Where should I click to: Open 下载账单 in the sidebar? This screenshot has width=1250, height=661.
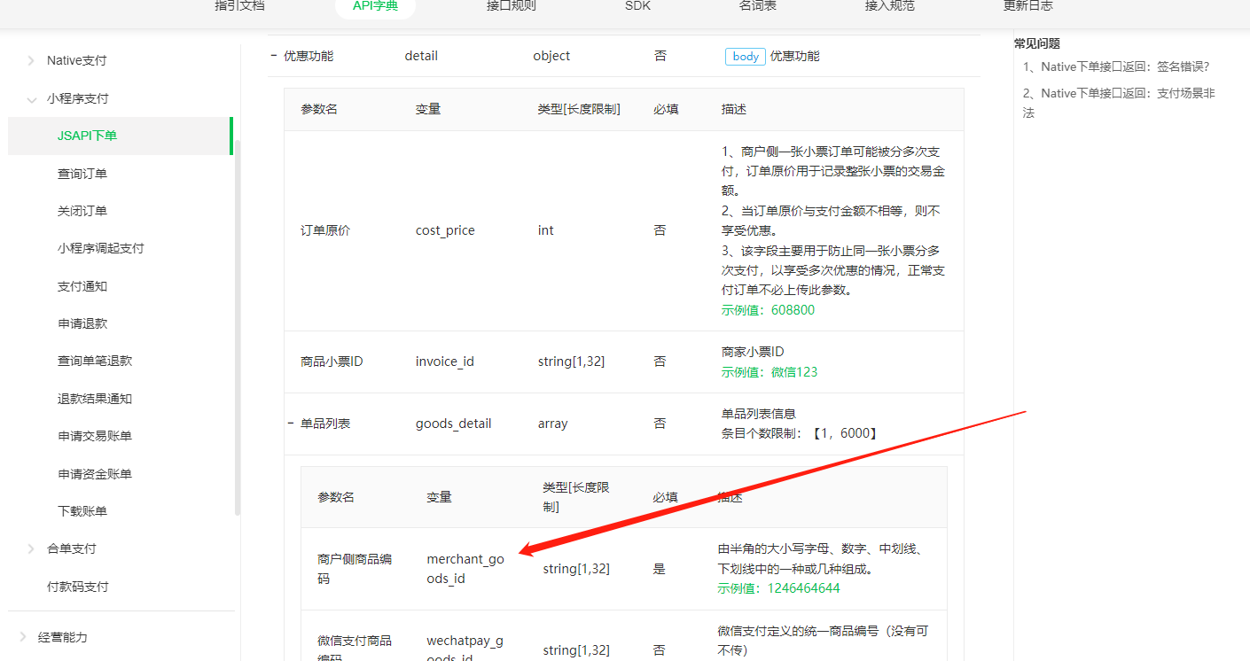(82, 511)
